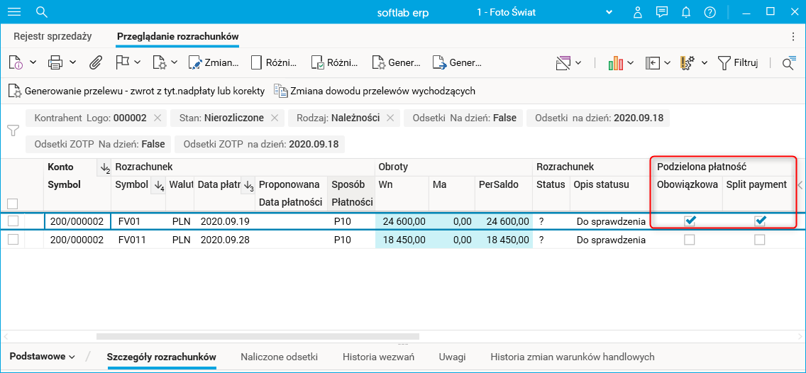Click the horizontal scrollbar thumb
This screenshot has height=373, width=806.
[x=258, y=337]
